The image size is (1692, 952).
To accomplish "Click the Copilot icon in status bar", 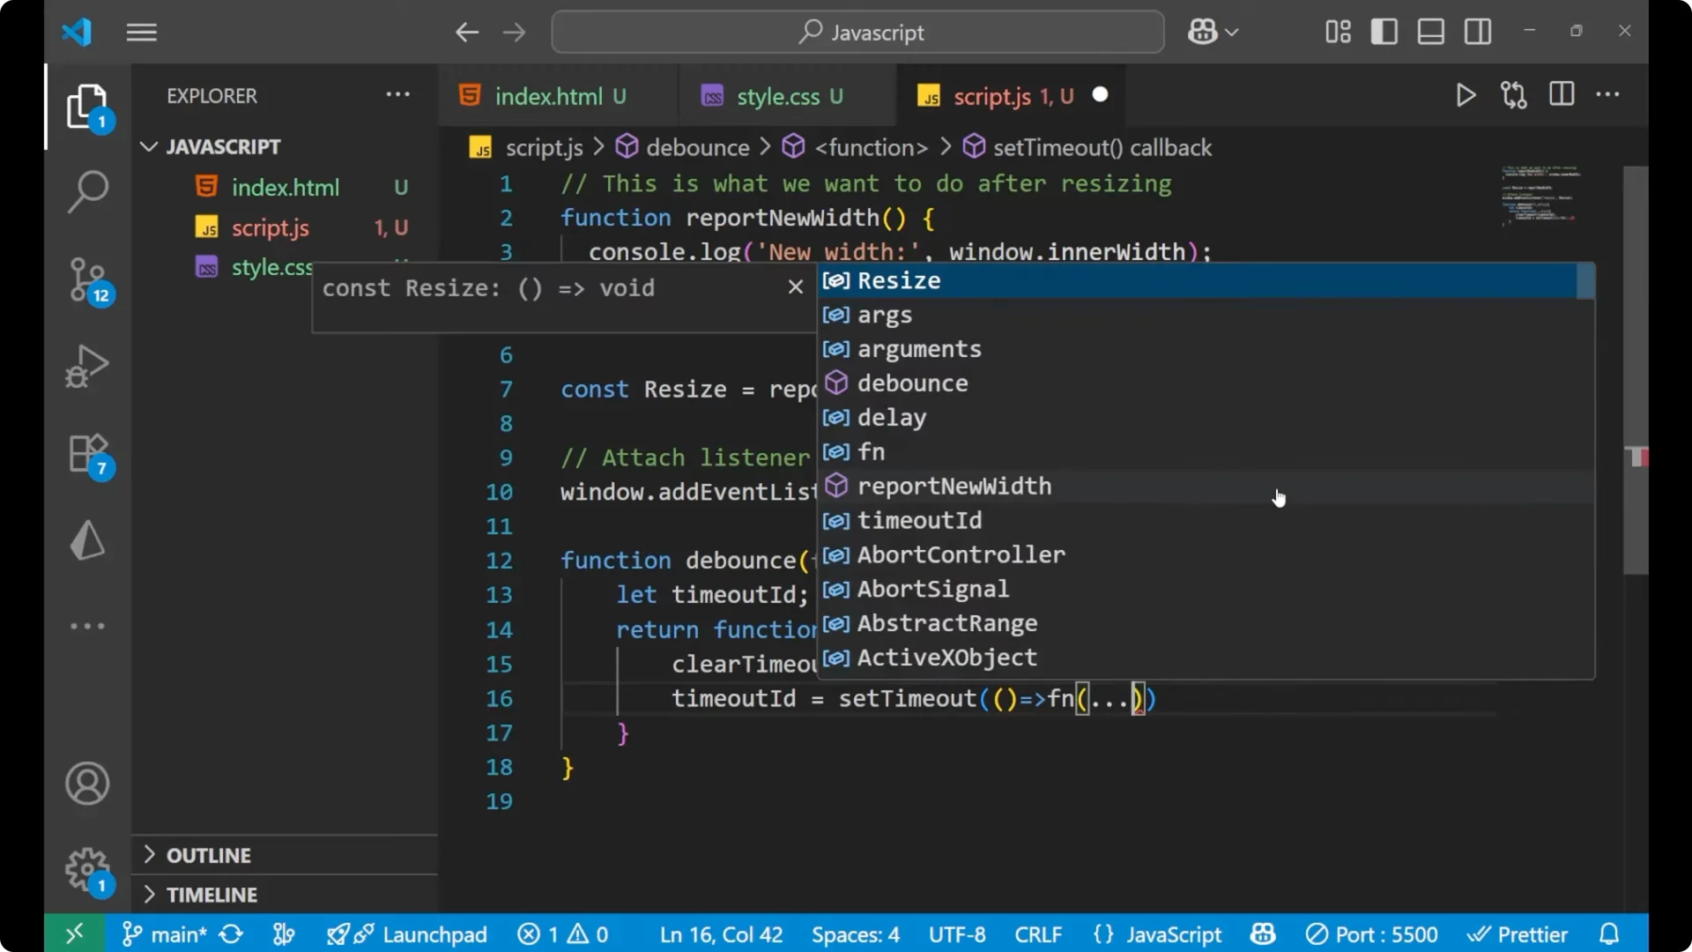I will [1262, 933].
